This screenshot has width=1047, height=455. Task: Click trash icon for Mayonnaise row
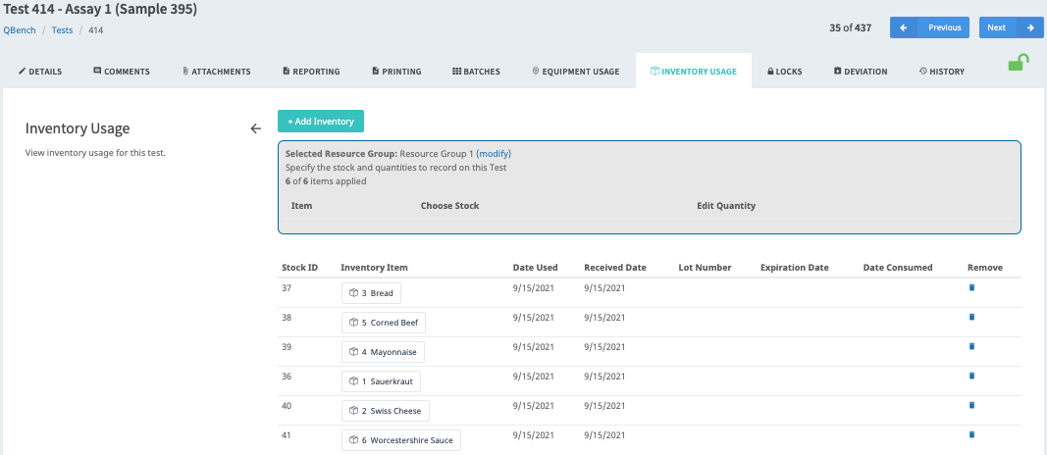point(971,346)
